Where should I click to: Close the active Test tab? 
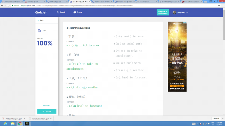[89, 2]
